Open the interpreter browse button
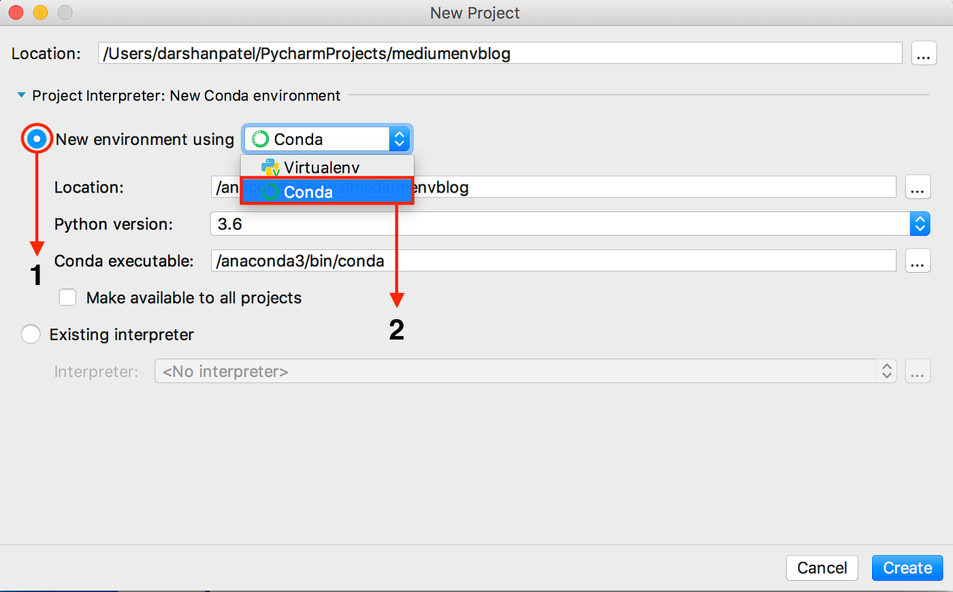 [x=918, y=371]
